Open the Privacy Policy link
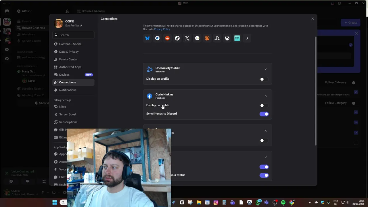 coord(162,29)
